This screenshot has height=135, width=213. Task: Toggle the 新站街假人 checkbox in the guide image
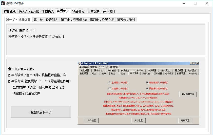[x=147, y=83]
